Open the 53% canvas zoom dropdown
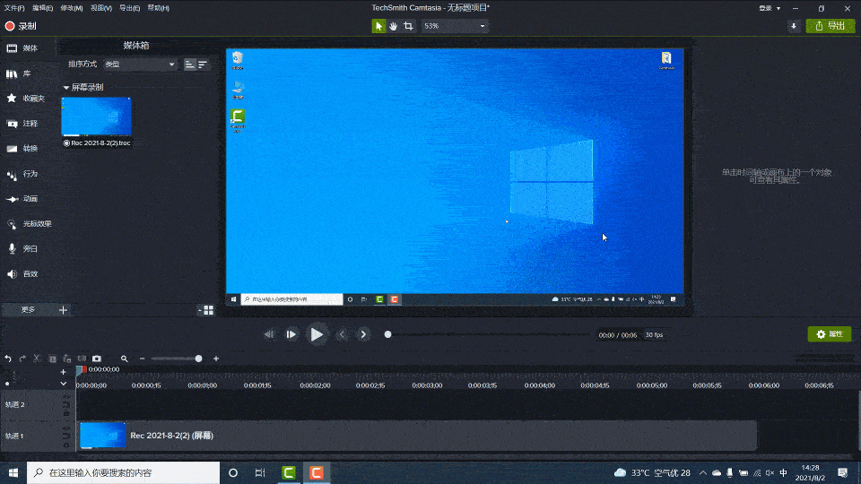 tap(454, 26)
